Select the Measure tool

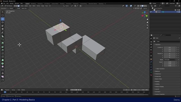coord(3,36)
